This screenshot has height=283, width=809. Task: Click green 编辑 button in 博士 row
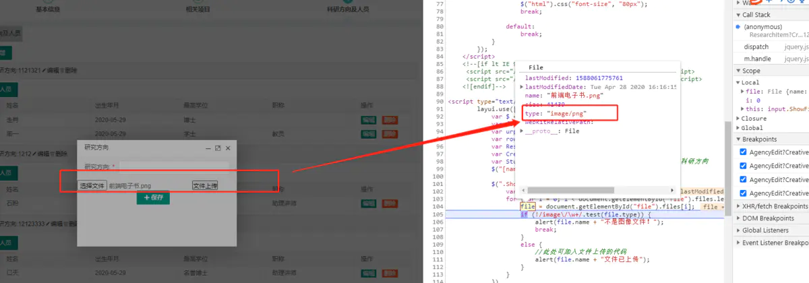point(368,119)
